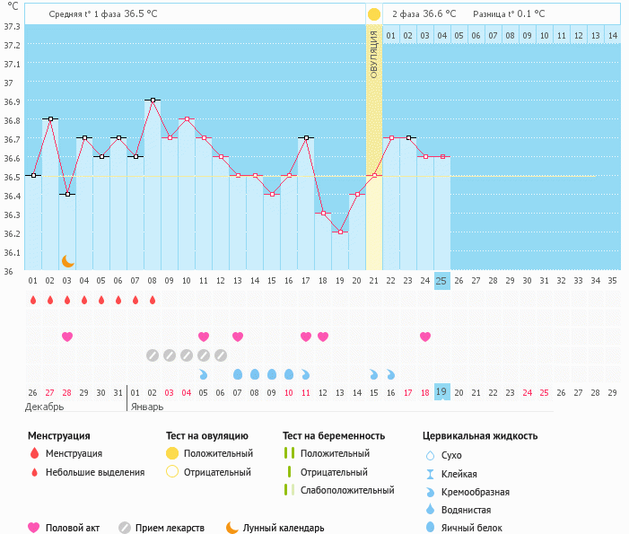Click the Половой акт legend heart icon
Image resolution: width=629 pixels, height=534 pixels.
[x=34, y=528]
